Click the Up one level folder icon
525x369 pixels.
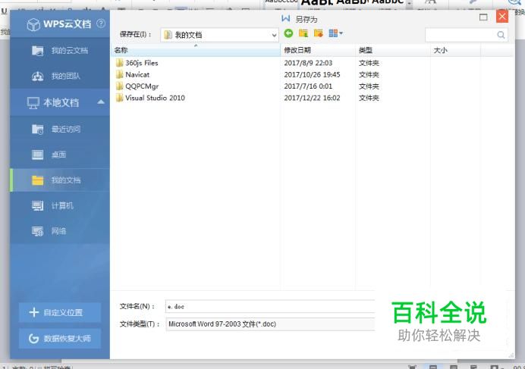303,33
